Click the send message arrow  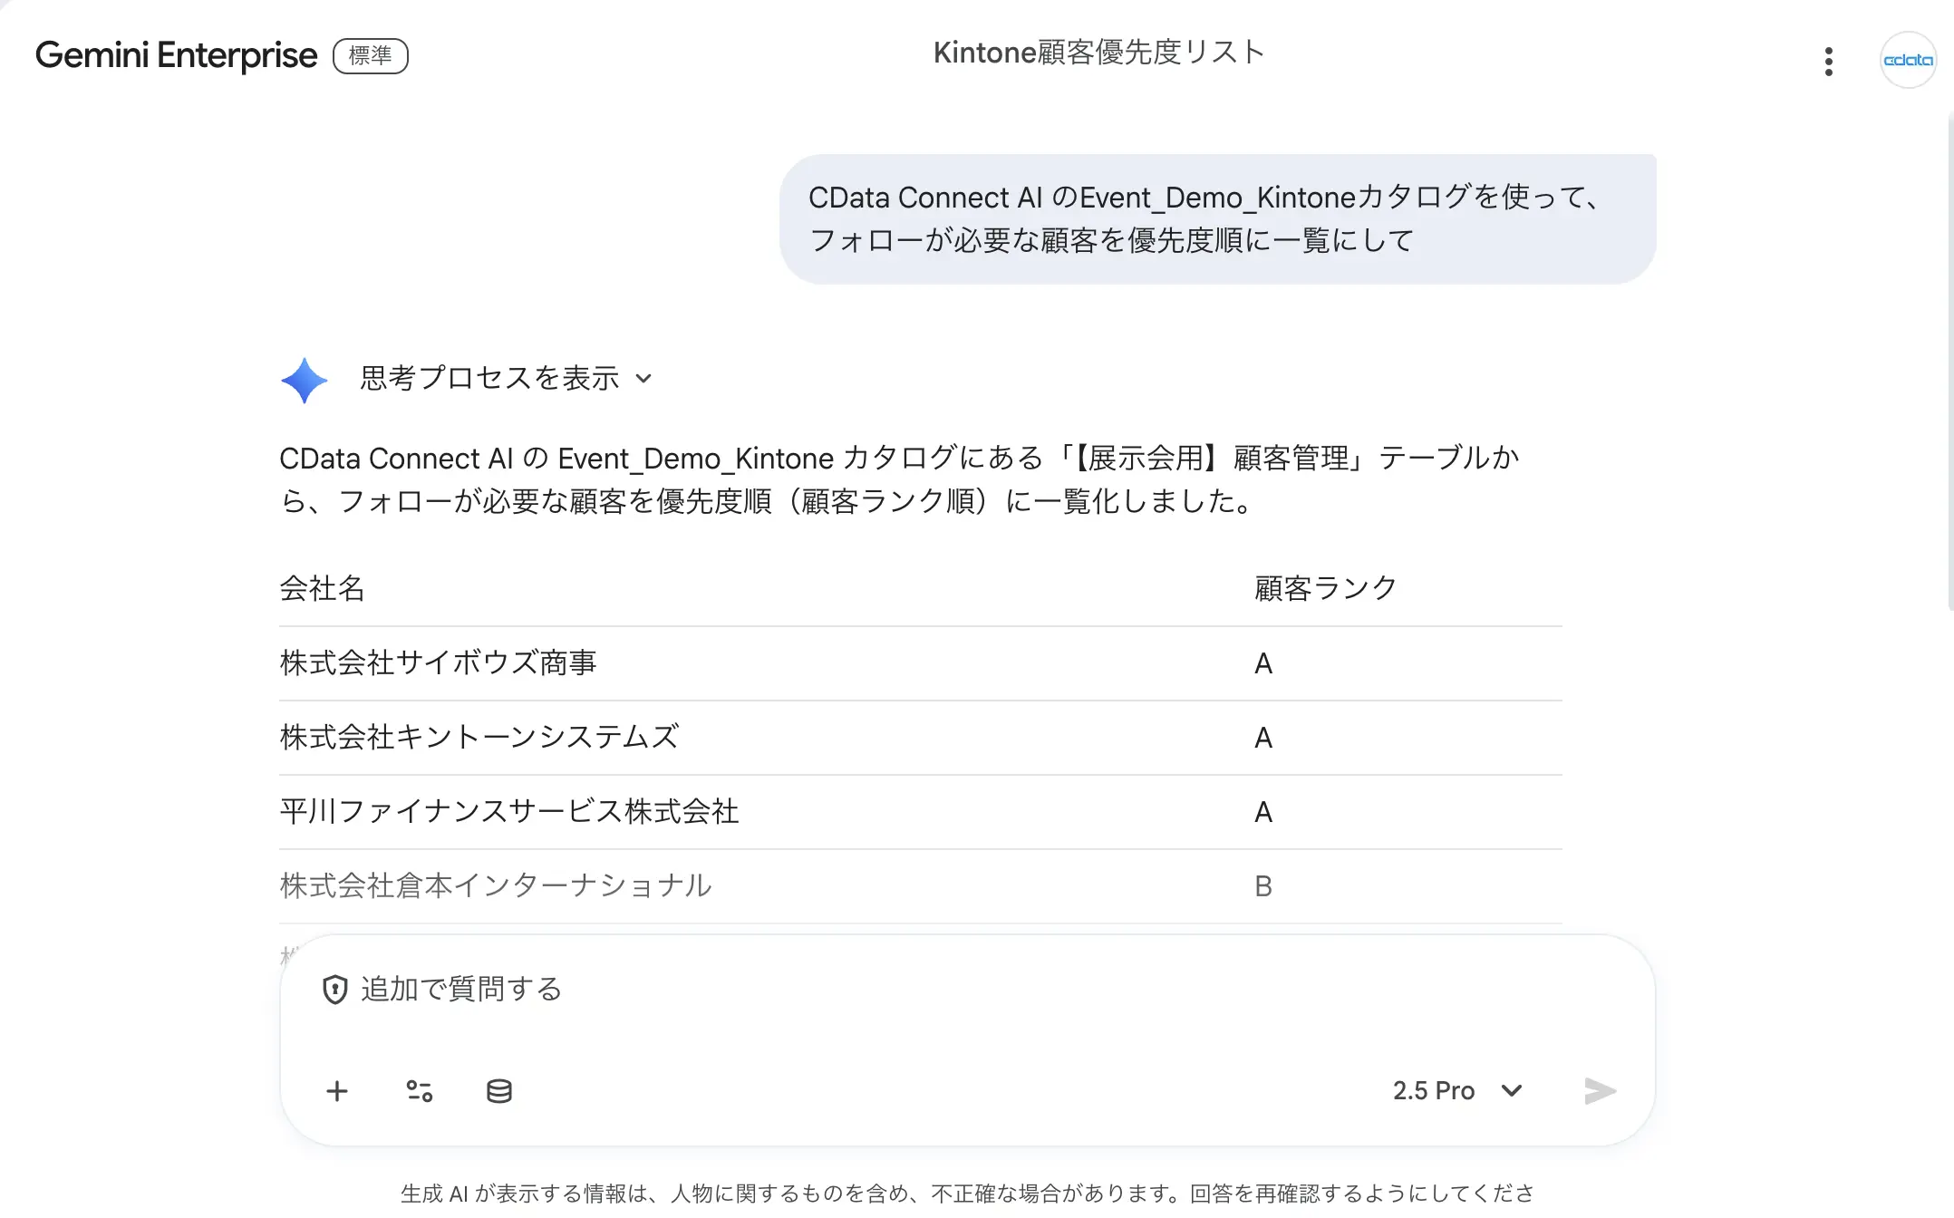[1600, 1090]
